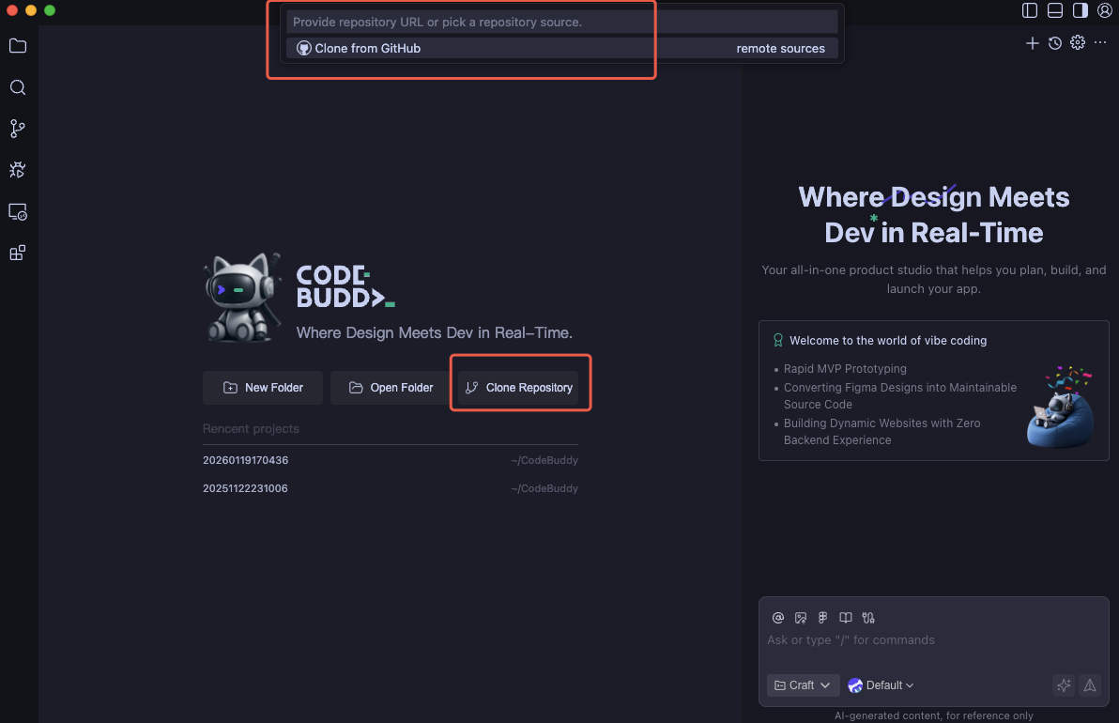Toggle the bottom panel layout
Viewport: 1119px width, 723px height.
pos(1055,10)
